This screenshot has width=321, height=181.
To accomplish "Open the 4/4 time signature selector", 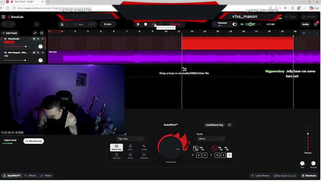I will [x=92, y=24].
